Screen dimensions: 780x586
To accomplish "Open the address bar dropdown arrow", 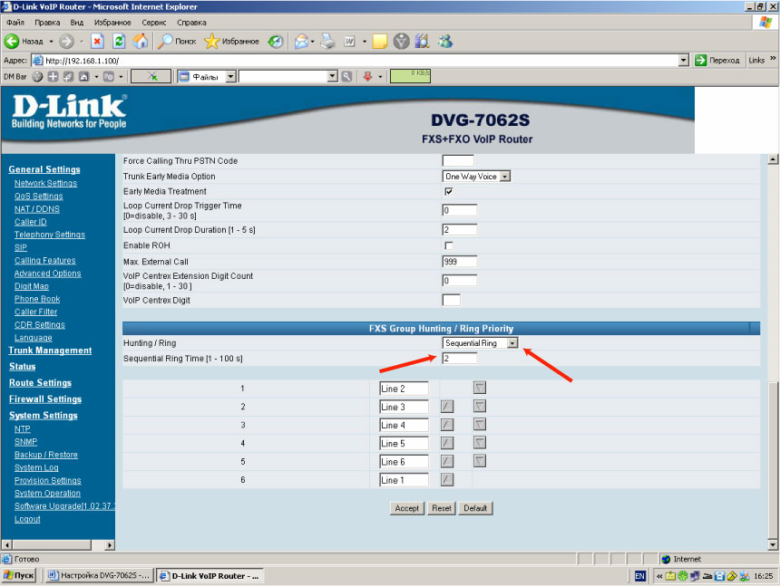I will (x=684, y=60).
